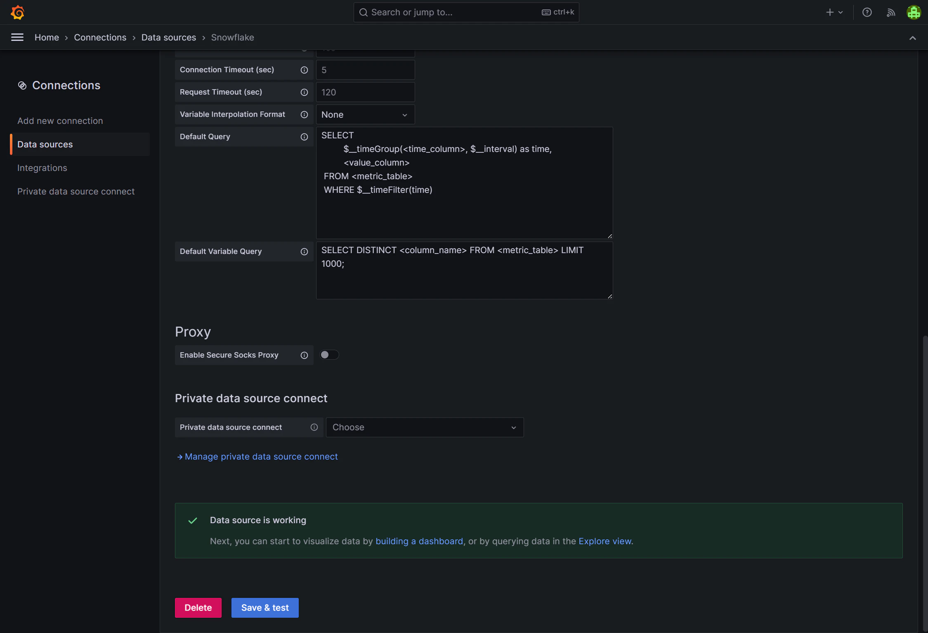The height and width of the screenshot is (633, 928).
Task: Click the page vertical scrollbar
Action: [925, 483]
